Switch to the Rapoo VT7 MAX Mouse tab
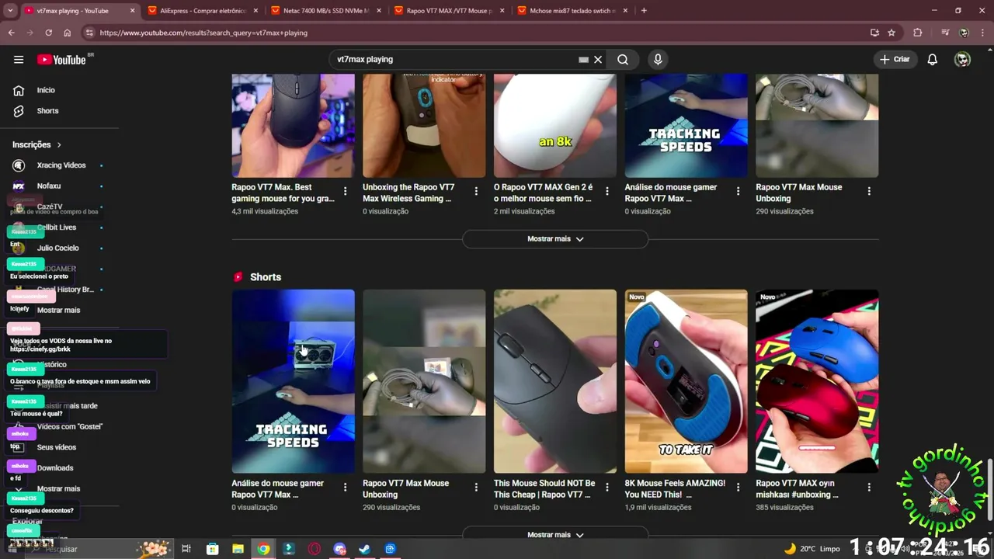Image resolution: width=994 pixels, height=559 pixels. pyautogui.click(x=449, y=11)
